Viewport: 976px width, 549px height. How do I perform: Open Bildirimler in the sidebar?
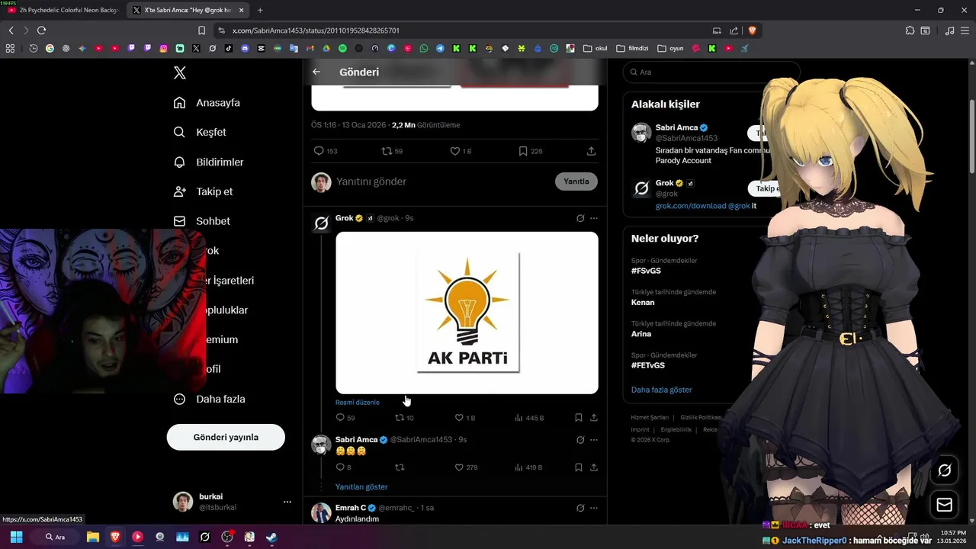click(x=208, y=162)
